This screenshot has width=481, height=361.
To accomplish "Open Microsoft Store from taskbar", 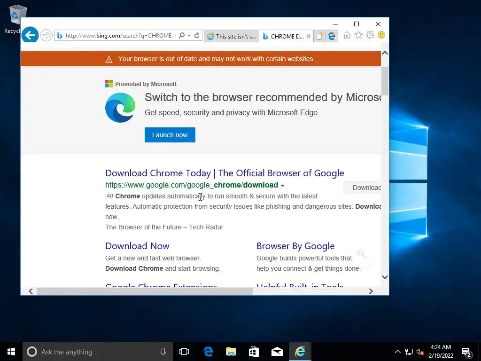I will (x=254, y=352).
